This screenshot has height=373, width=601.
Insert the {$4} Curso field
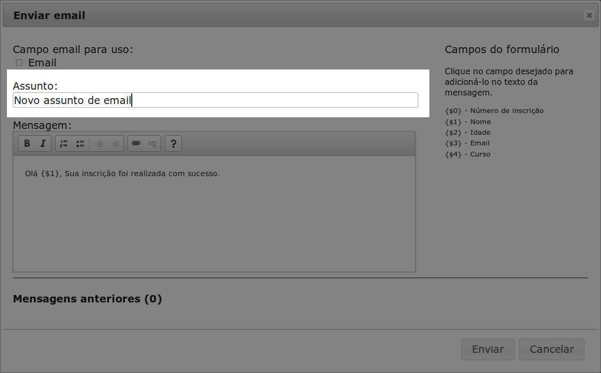point(467,154)
